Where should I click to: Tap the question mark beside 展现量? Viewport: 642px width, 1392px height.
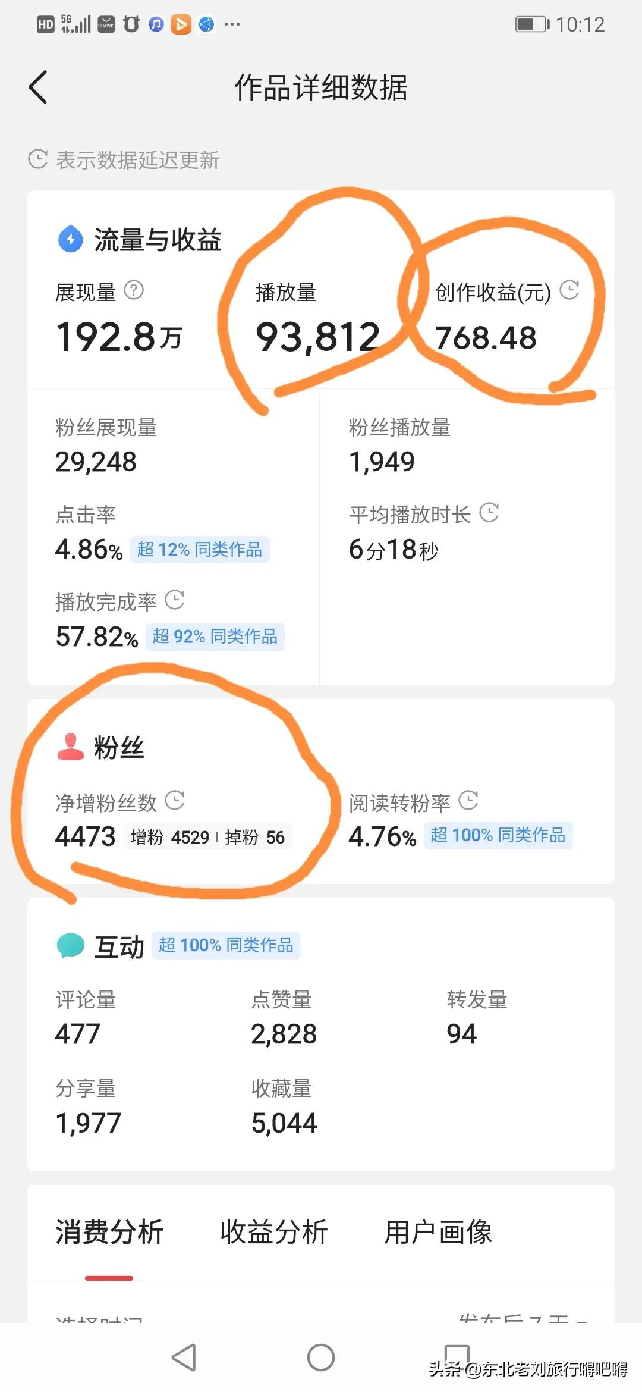[134, 290]
